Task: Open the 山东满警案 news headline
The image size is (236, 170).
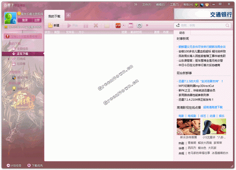Action: [201, 60]
